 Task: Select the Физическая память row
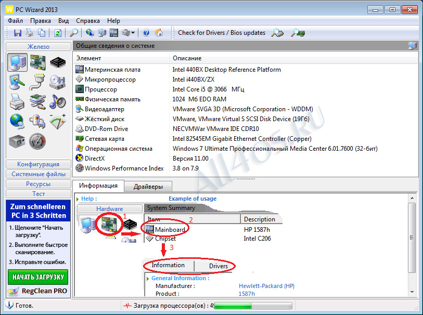[x=246, y=99]
